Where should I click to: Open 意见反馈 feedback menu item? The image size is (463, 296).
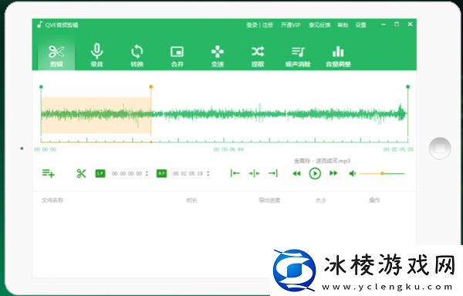tap(319, 26)
